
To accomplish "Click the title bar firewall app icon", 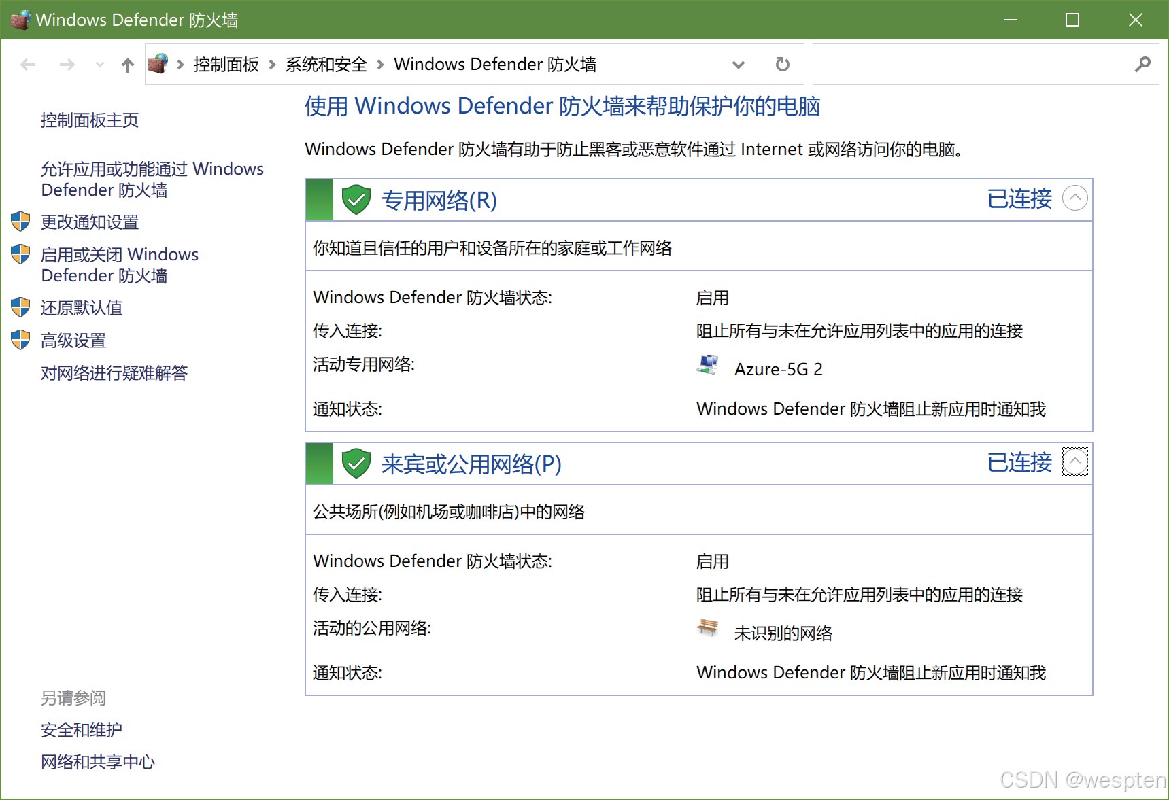I will (x=20, y=20).
